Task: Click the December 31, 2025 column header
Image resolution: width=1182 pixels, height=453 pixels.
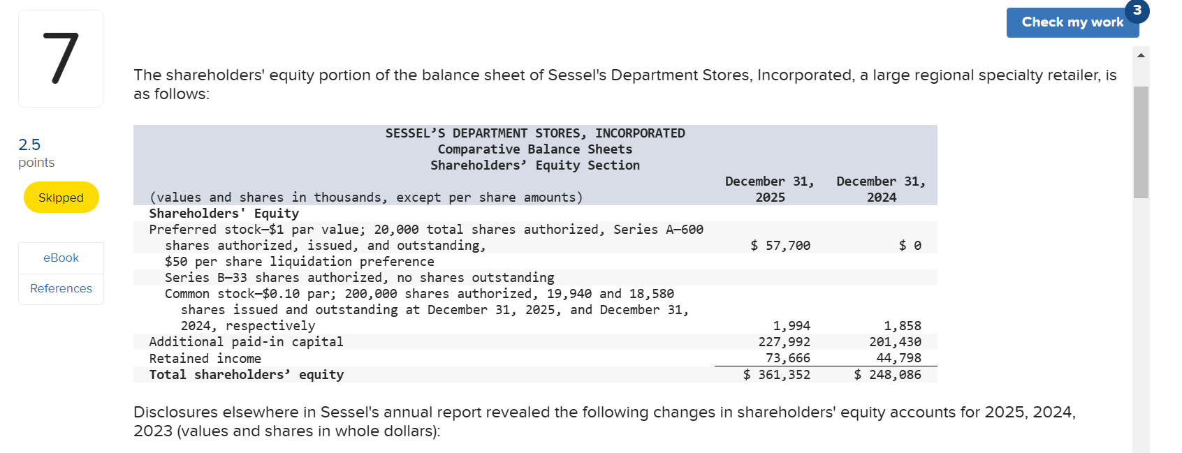Action: (769, 188)
